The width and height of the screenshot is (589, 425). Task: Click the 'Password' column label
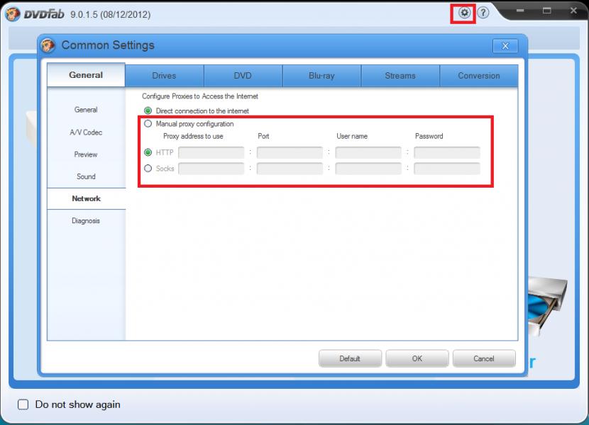(429, 136)
